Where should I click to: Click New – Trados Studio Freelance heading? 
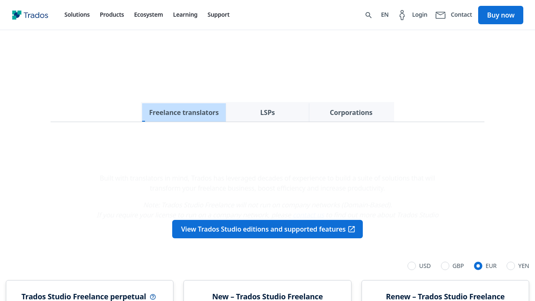pos(267,296)
